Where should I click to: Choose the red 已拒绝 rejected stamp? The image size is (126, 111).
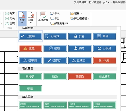80,77
